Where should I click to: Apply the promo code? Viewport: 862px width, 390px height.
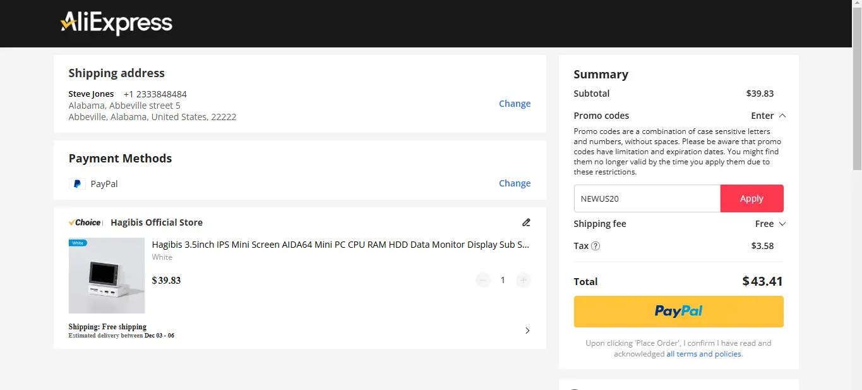coord(751,198)
